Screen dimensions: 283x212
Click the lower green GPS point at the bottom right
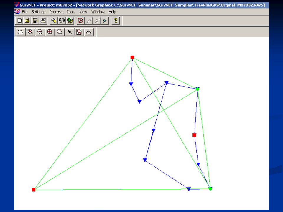(210, 189)
